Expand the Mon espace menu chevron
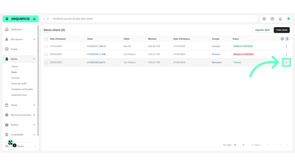295x166 pixels. pos(34,39)
